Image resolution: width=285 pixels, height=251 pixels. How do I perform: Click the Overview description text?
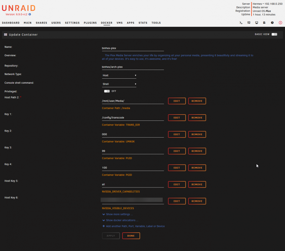click(177, 57)
